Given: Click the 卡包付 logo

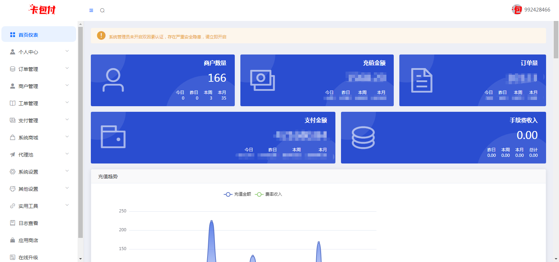Looking at the screenshot, I should coord(42,10).
